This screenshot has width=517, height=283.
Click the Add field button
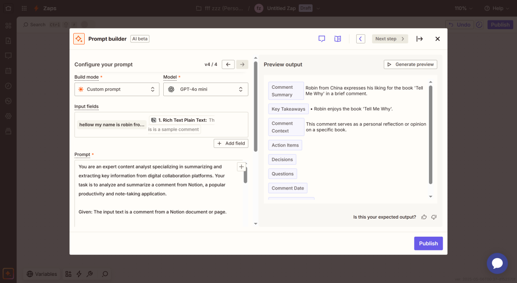tap(231, 143)
